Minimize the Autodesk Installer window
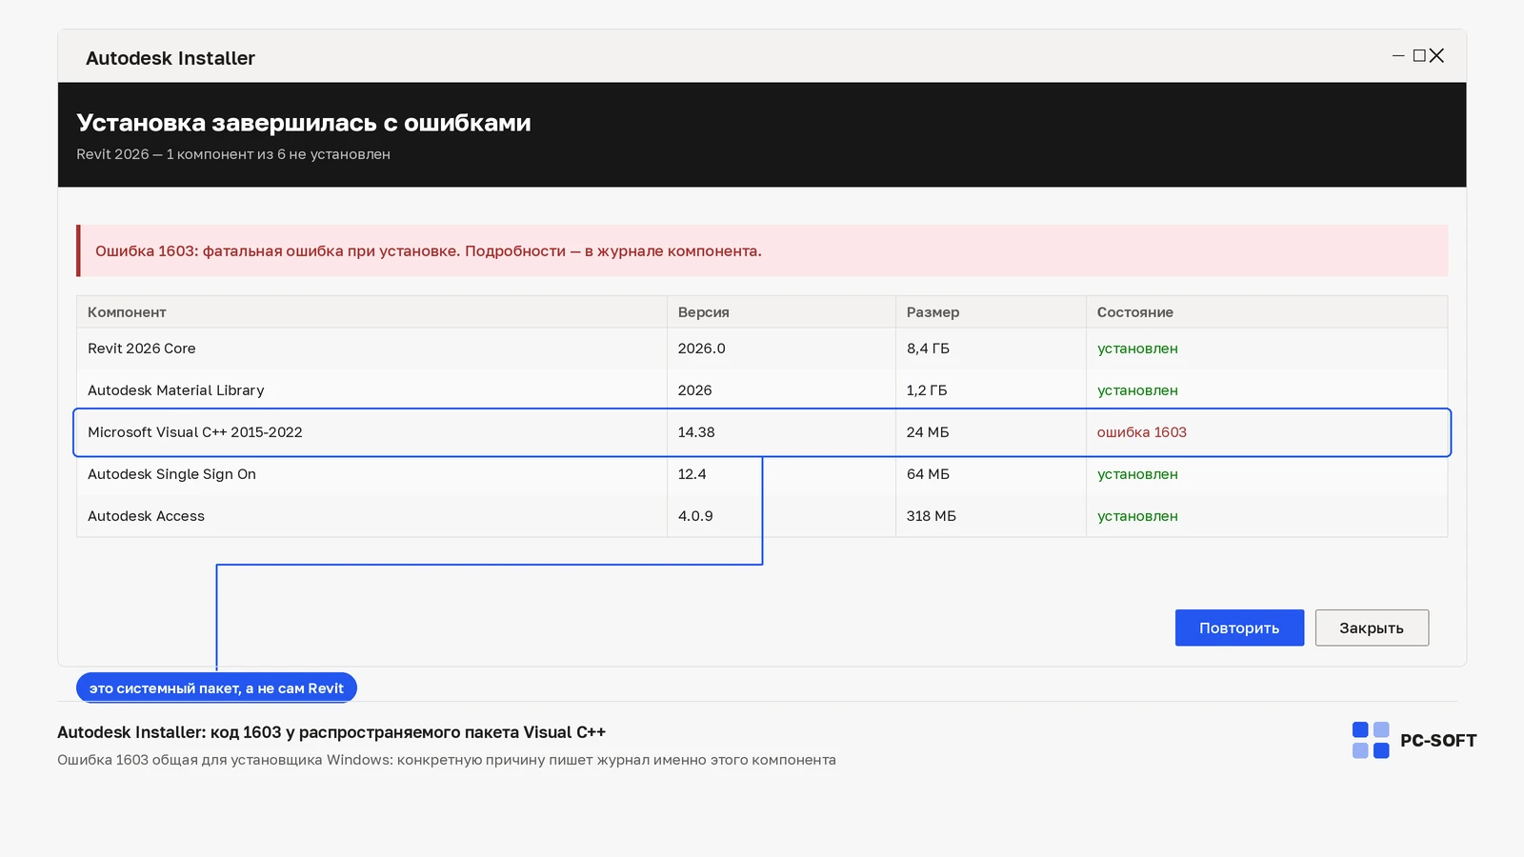The width and height of the screenshot is (1524, 857). coord(1398,56)
